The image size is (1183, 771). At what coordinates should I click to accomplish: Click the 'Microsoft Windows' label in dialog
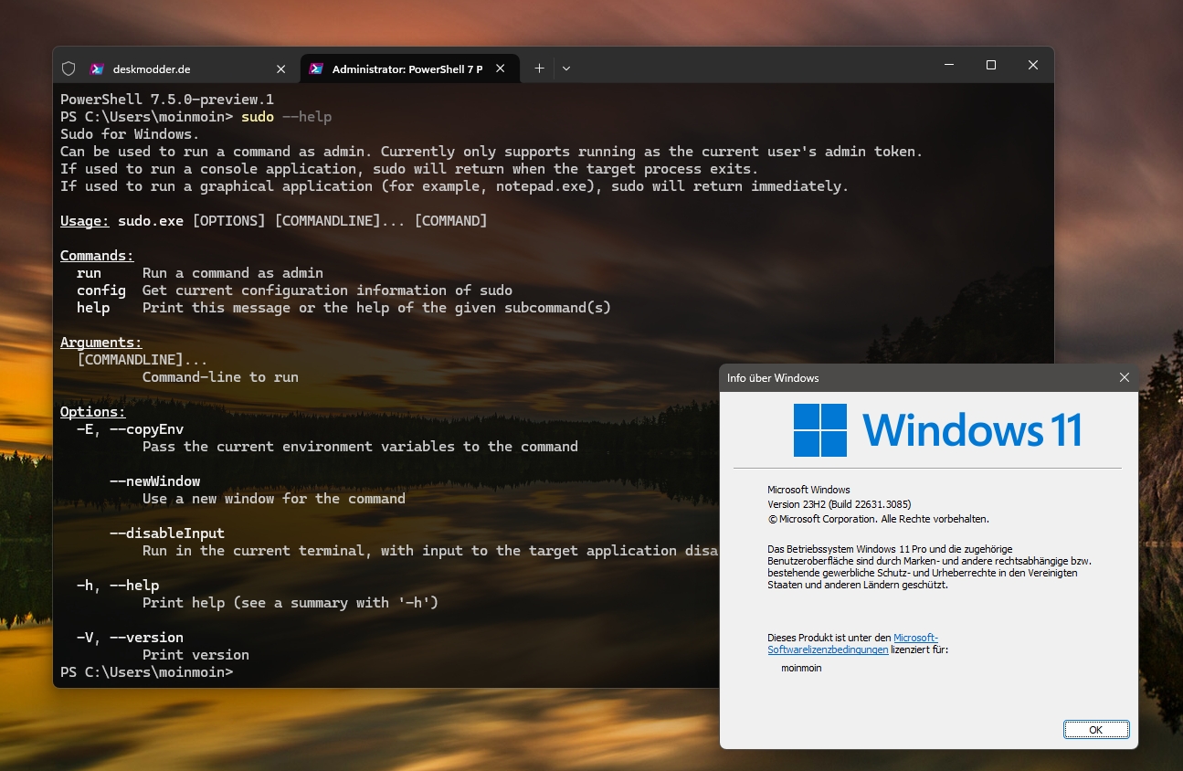pos(808,490)
